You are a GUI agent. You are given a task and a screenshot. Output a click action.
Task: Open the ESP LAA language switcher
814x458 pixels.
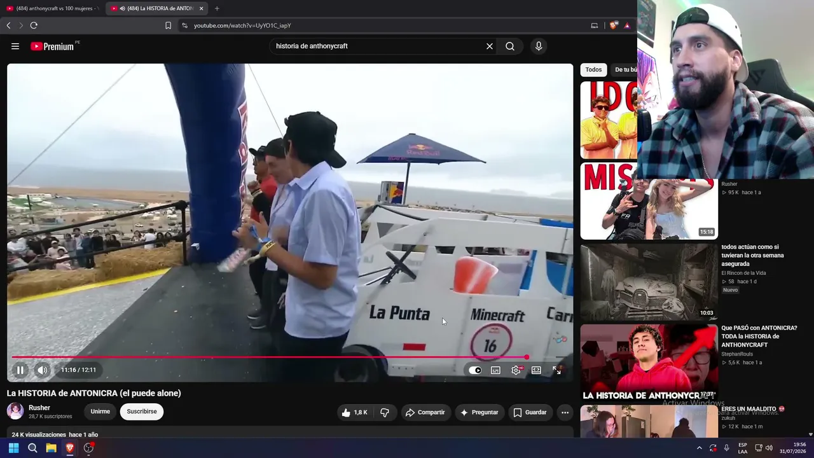point(743,448)
